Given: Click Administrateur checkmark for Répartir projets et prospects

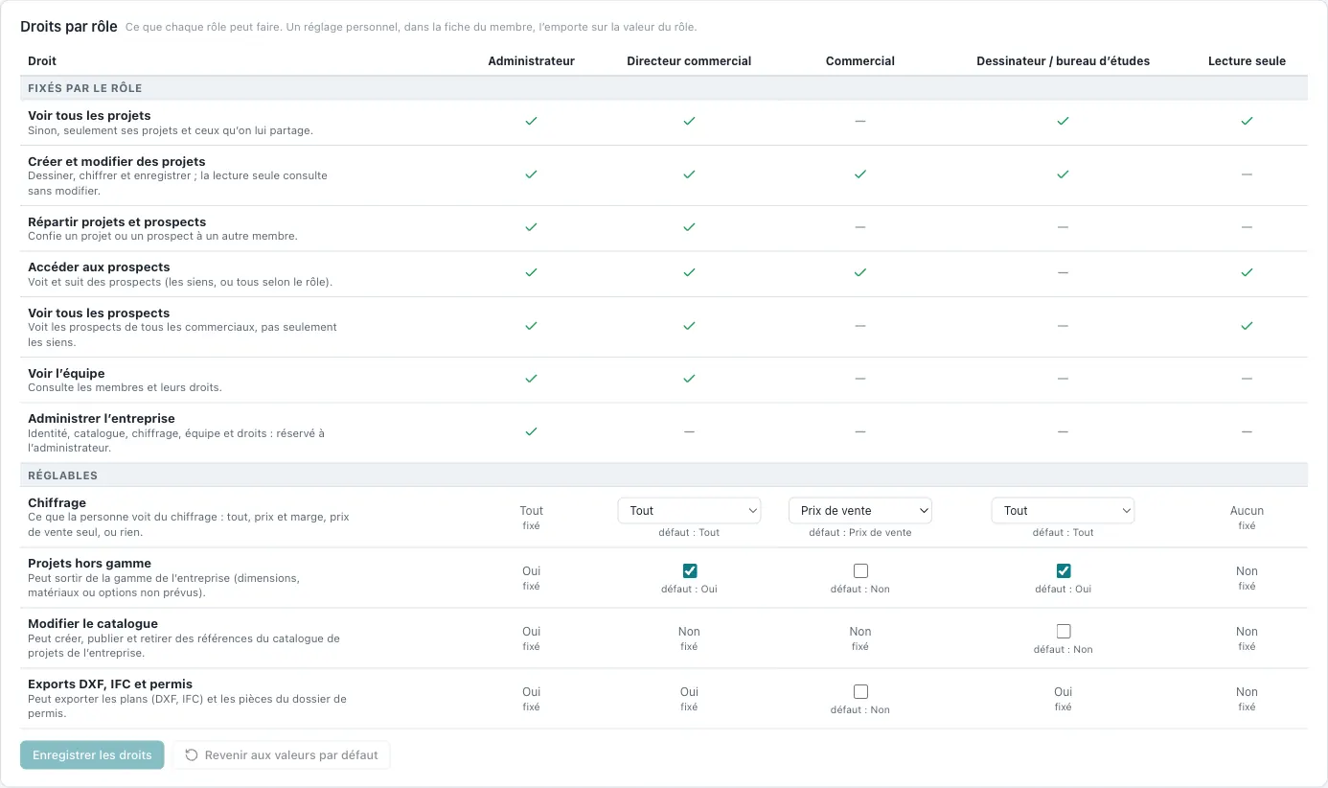Looking at the screenshot, I should pyautogui.click(x=531, y=227).
